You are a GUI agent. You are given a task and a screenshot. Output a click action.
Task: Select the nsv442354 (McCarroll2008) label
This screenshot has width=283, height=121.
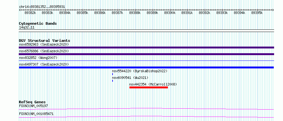pyautogui.click(x=153, y=84)
